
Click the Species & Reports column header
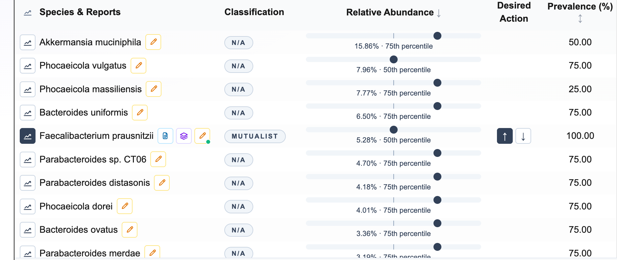click(x=80, y=12)
